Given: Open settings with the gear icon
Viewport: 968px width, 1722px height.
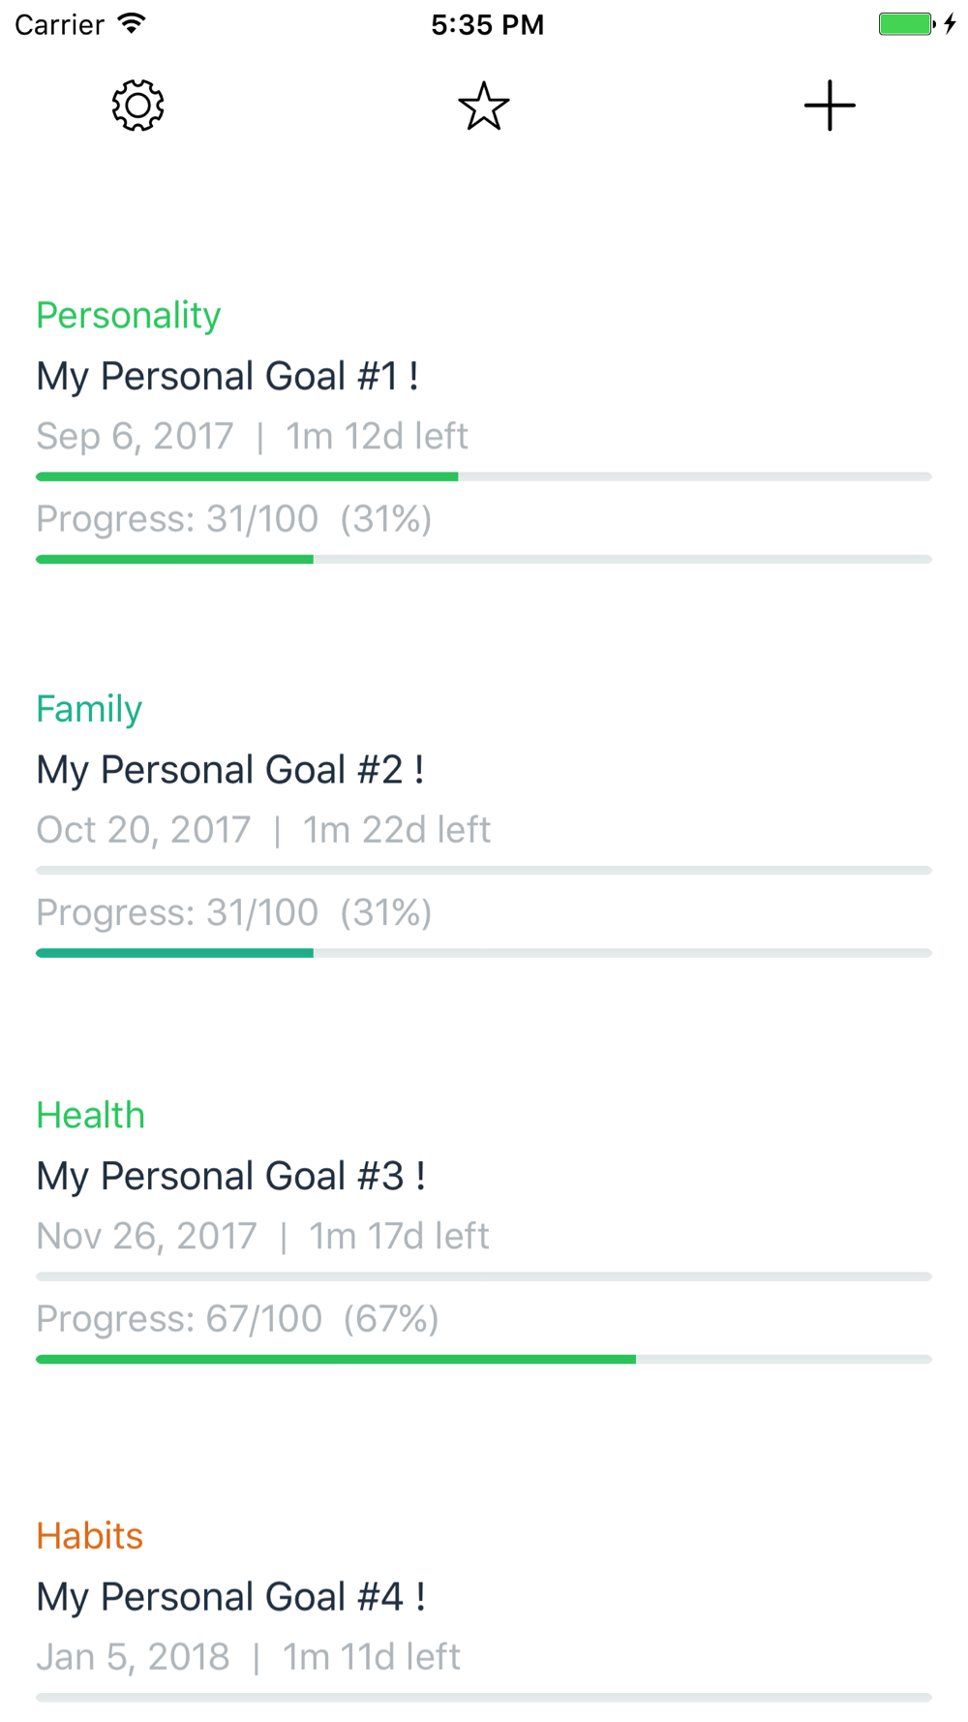Looking at the screenshot, I should 137,106.
